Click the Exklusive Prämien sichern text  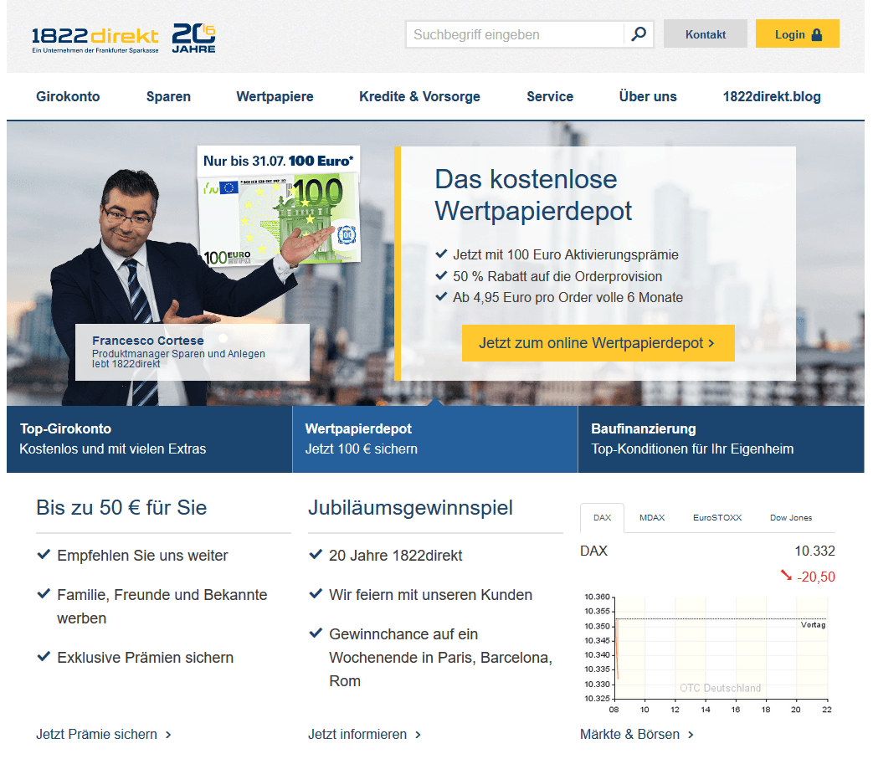(146, 658)
